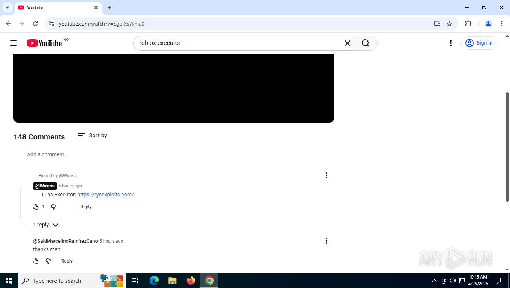Viewport: 510px width, 288px height.
Task: Focus the Add a comment field
Action: [177, 154]
